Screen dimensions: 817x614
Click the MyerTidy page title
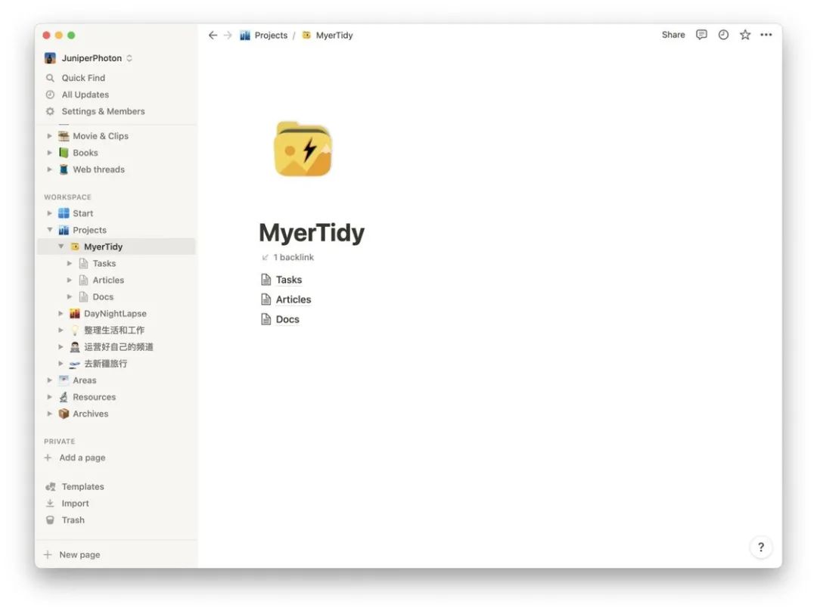(x=312, y=232)
